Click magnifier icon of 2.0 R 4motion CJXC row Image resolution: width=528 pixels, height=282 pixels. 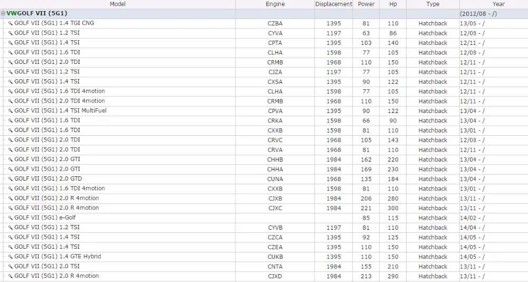click(11, 208)
